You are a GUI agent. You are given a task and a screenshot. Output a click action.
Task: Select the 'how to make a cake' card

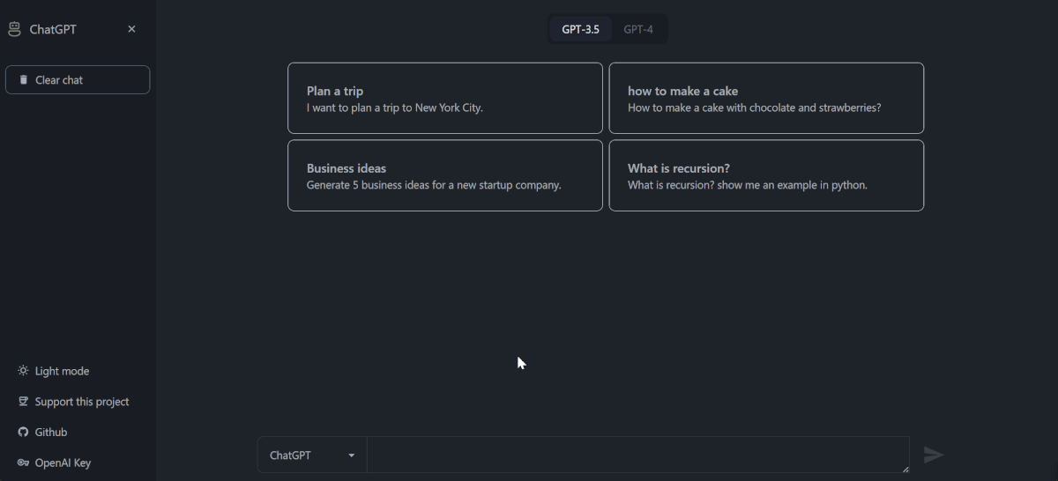coord(766,98)
